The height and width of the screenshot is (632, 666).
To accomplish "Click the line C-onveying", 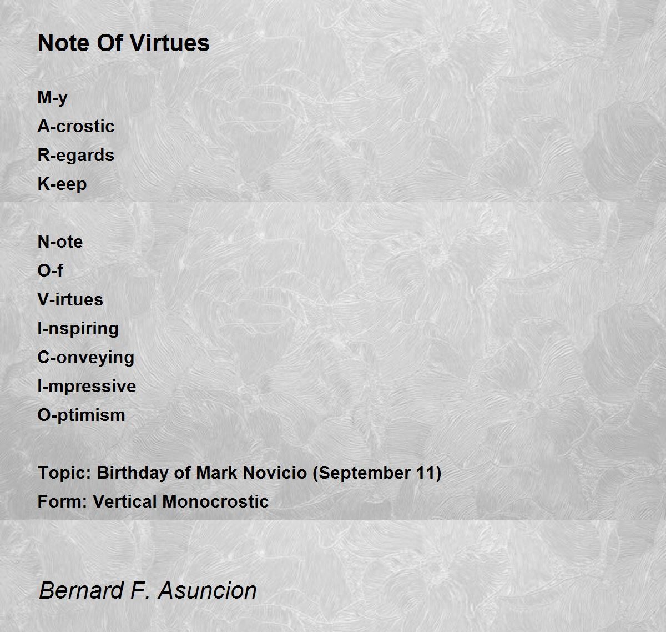I will [85, 358].
